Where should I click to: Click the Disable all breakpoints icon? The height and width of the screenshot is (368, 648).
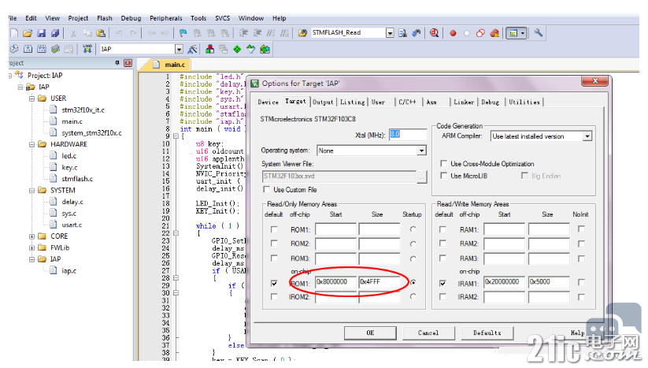click(x=480, y=33)
